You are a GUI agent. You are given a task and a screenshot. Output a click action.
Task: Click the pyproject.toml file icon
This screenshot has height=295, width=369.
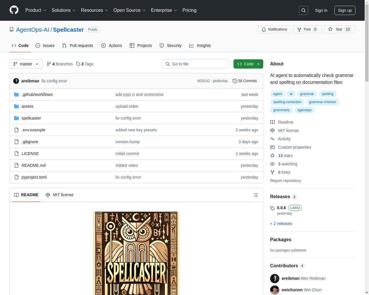(x=16, y=177)
